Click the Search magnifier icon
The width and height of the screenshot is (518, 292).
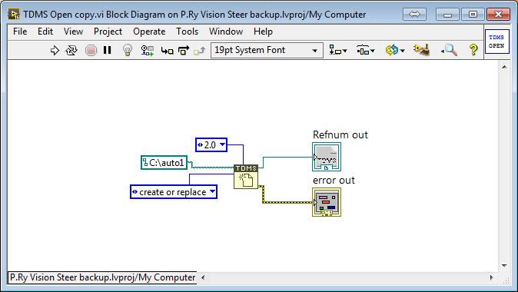(x=450, y=50)
